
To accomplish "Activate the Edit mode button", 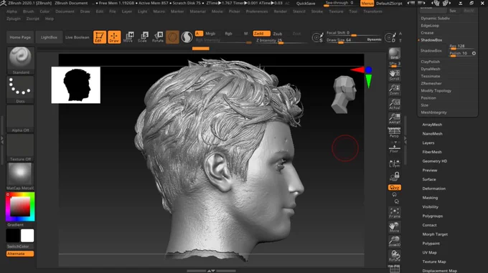I will [100, 37].
